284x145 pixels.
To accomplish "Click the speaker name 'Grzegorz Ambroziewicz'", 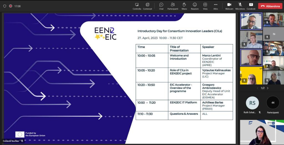I will coord(212,86).
